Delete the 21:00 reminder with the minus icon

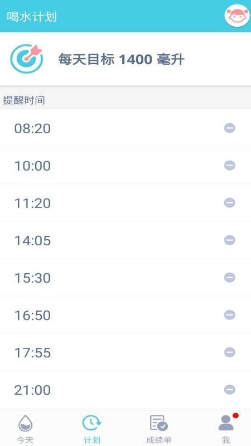pyautogui.click(x=230, y=389)
